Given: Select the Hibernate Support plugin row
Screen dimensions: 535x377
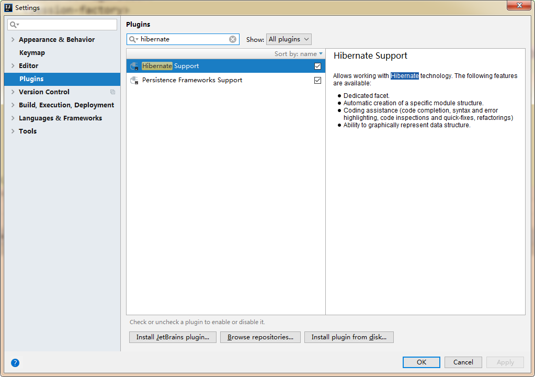Looking at the screenshot, I should [226, 66].
